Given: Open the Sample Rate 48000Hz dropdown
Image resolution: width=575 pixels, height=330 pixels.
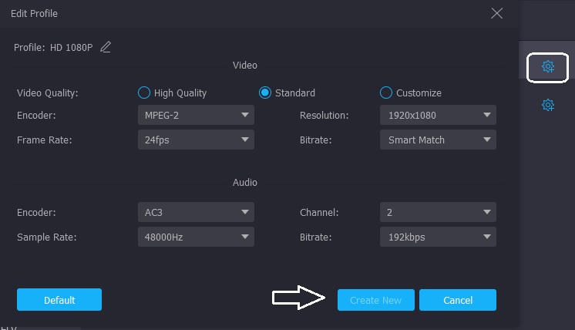Looking at the screenshot, I should pos(196,237).
